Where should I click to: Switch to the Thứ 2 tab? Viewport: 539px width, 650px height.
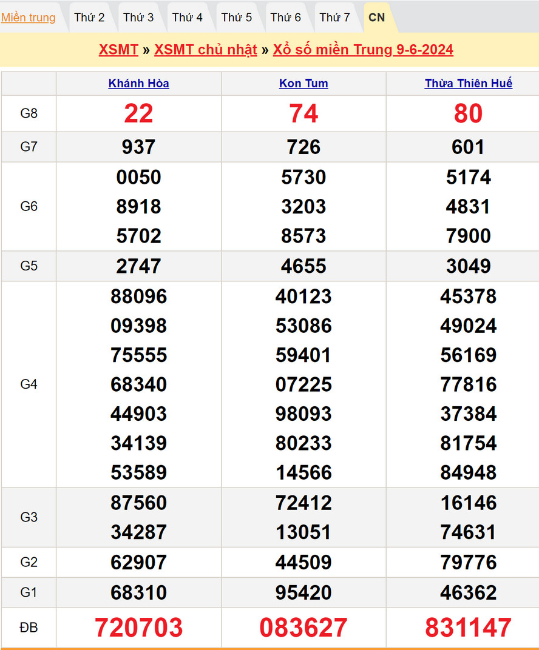click(x=89, y=18)
